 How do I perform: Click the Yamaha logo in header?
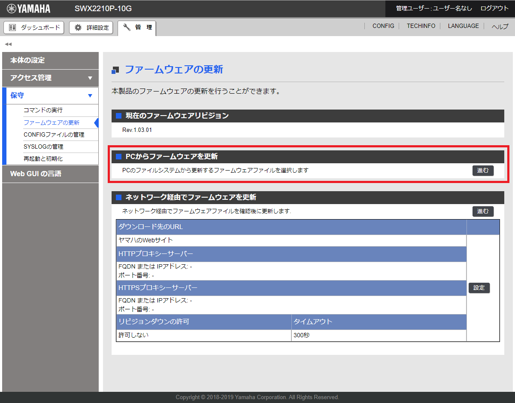pyautogui.click(x=29, y=9)
